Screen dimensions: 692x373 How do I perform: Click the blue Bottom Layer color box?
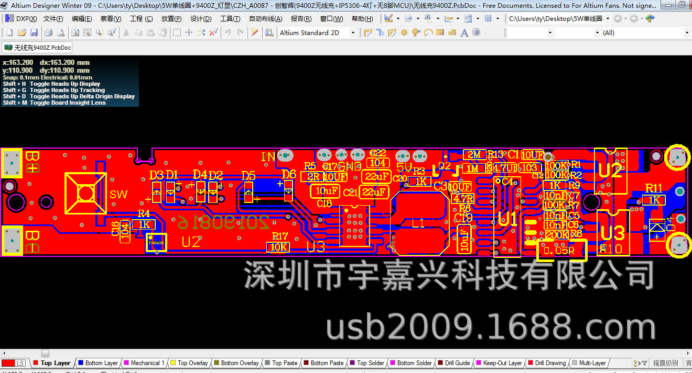tap(81, 363)
